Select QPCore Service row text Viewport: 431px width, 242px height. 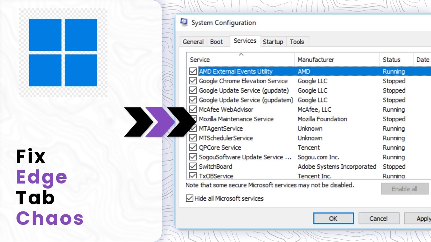tap(220, 147)
